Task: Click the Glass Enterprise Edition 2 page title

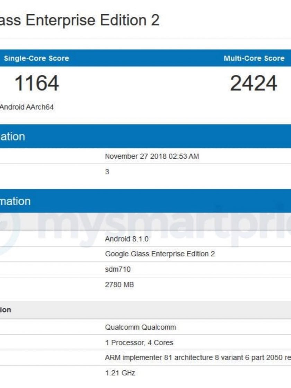Action: click(80, 20)
